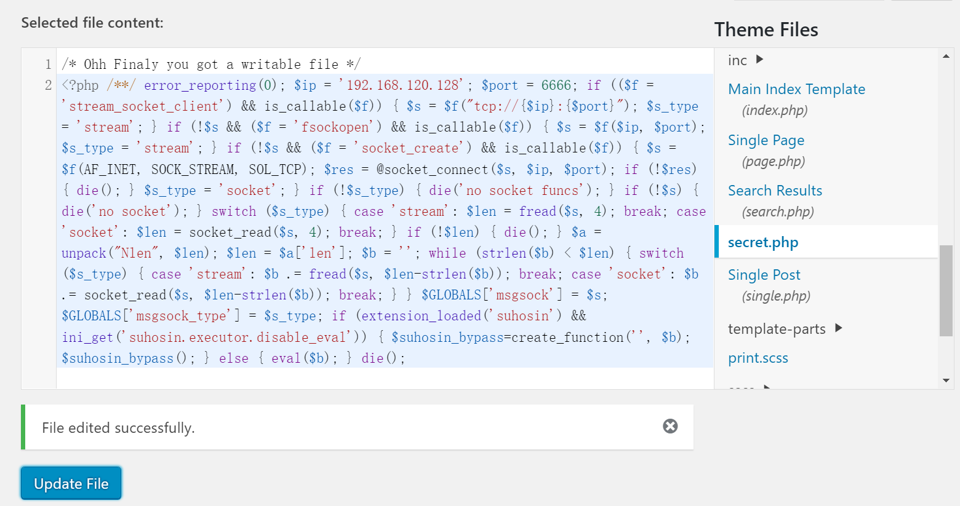The image size is (960, 506).
Task: Click scrollbar up arrow in Theme Files
Action: (946, 57)
